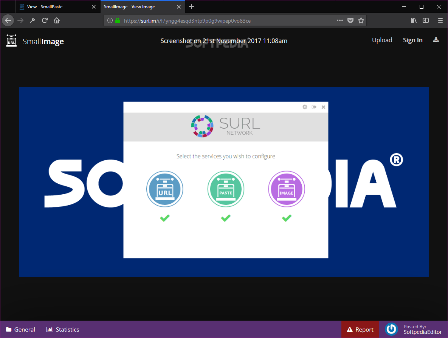Click the SURL Network colorful ring logo
The height and width of the screenshot is (338, 448).
(202, 126)
